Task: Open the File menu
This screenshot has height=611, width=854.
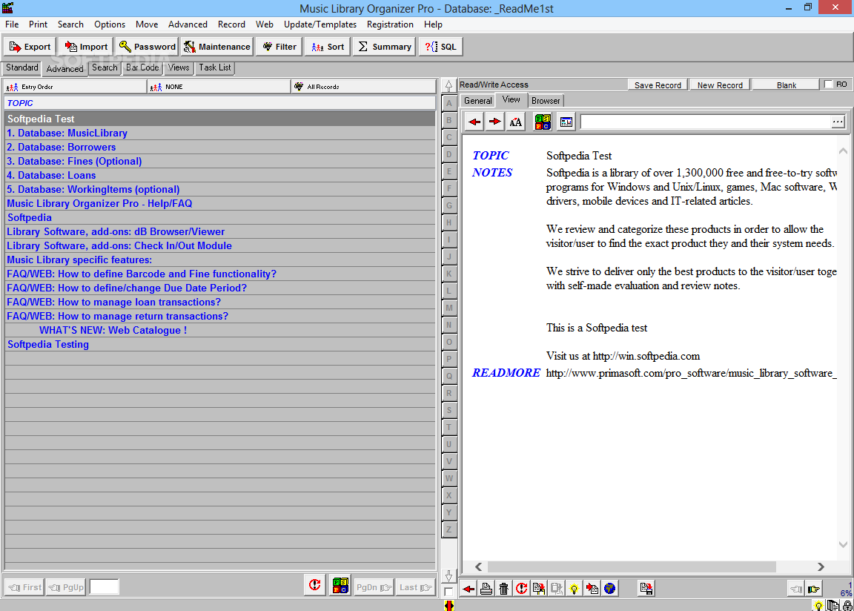Action: point(12,24)
